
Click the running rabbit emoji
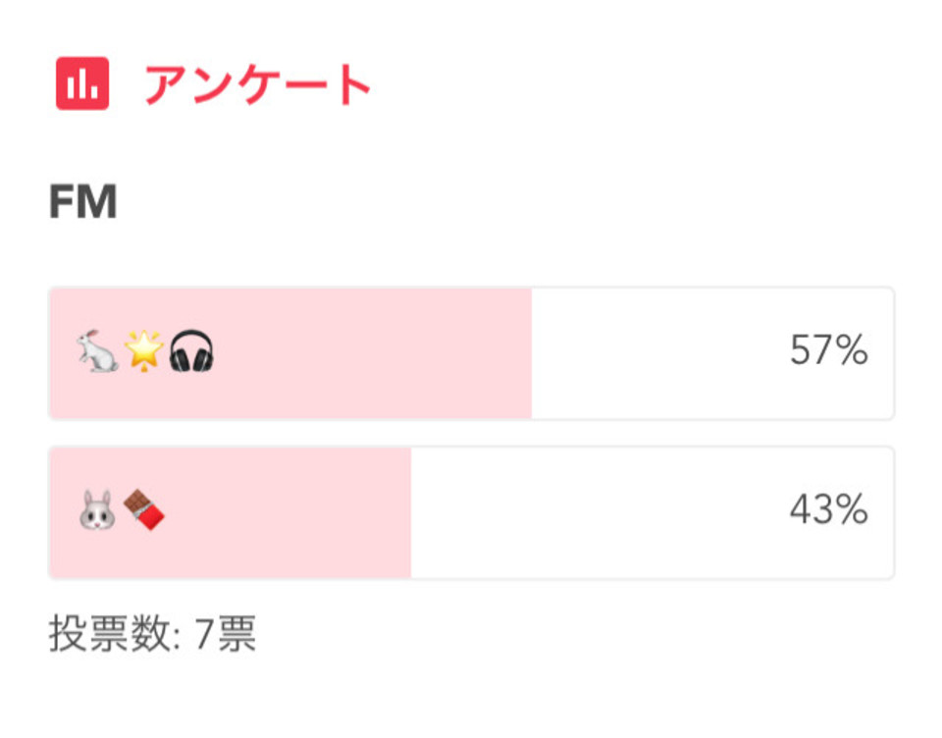tap(98, 351)
